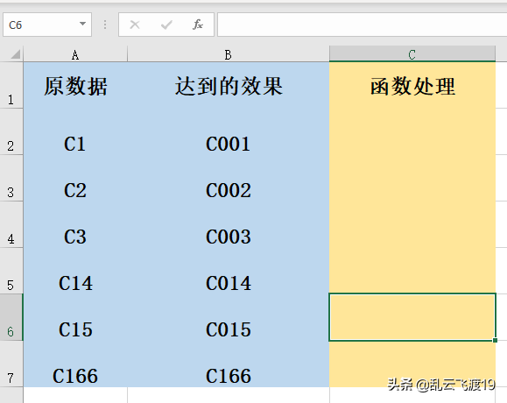Select row 7 header
Screen dimensions: 507x403
(x=11, y=364)
